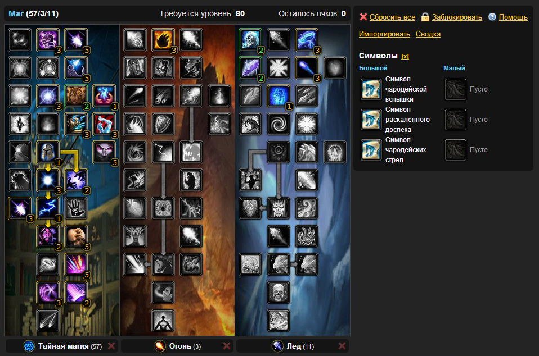Select the helmet talent icon with 1 point

(48, 152)
